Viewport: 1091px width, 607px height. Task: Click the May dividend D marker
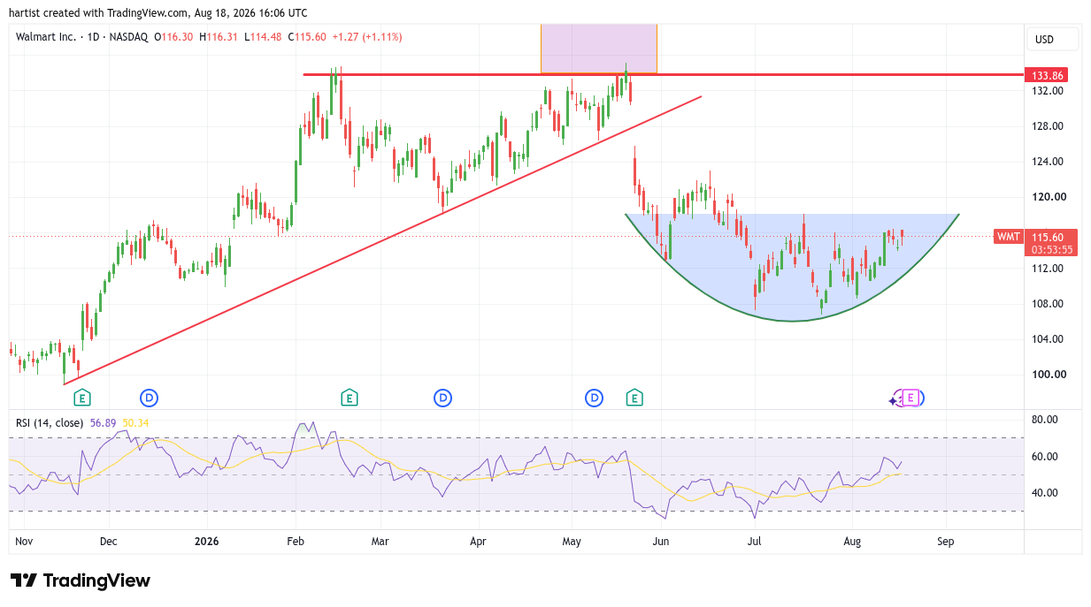point(595,398)
